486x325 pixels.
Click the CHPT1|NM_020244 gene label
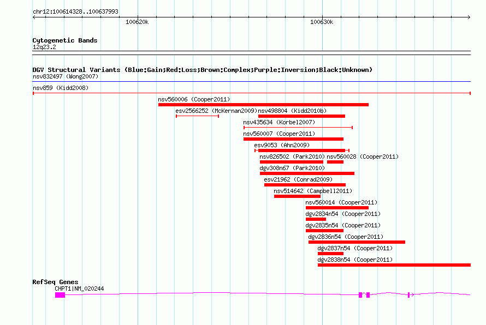click(79, 288)
